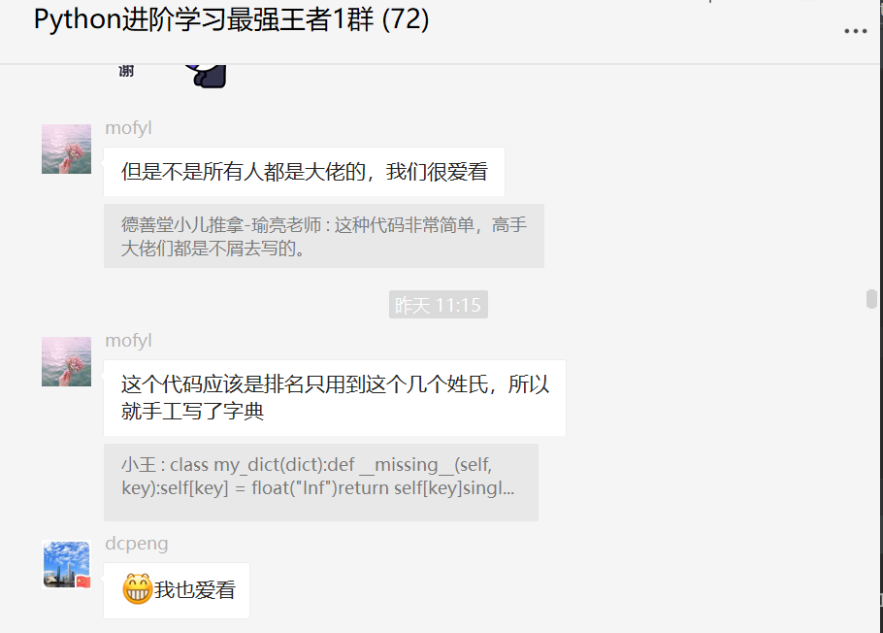This screenshot has height=633, width=883.
Task: Click the mofyl sender name above first message
Action: coord(128,128)
